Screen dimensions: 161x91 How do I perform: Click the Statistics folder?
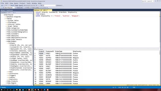[13, 79]
